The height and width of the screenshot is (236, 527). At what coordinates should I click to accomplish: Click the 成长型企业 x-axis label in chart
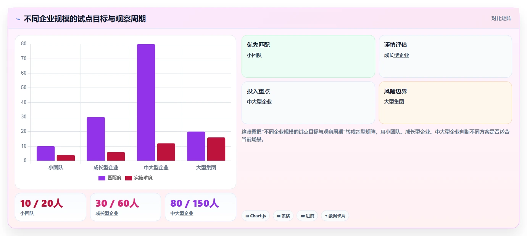106,167
